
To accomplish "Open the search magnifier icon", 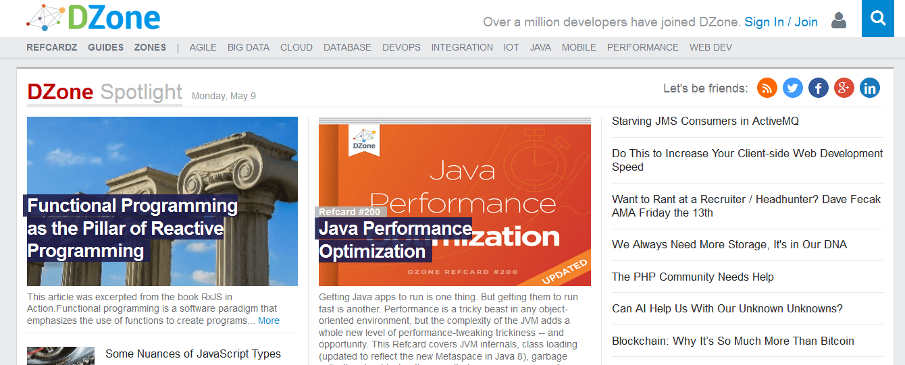I will point(878,18).
